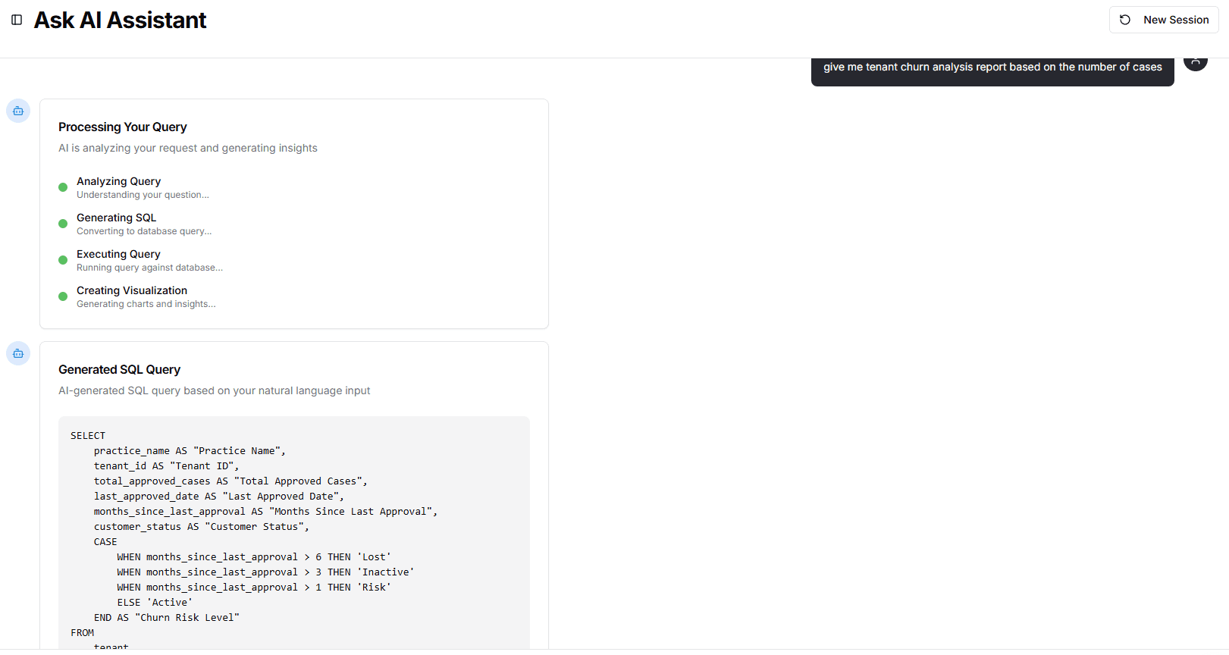Screen dimensions: 1229x655
Task: Toggle the sidebar panel icon
Action: pyautogui.click(x=17, y=20)
